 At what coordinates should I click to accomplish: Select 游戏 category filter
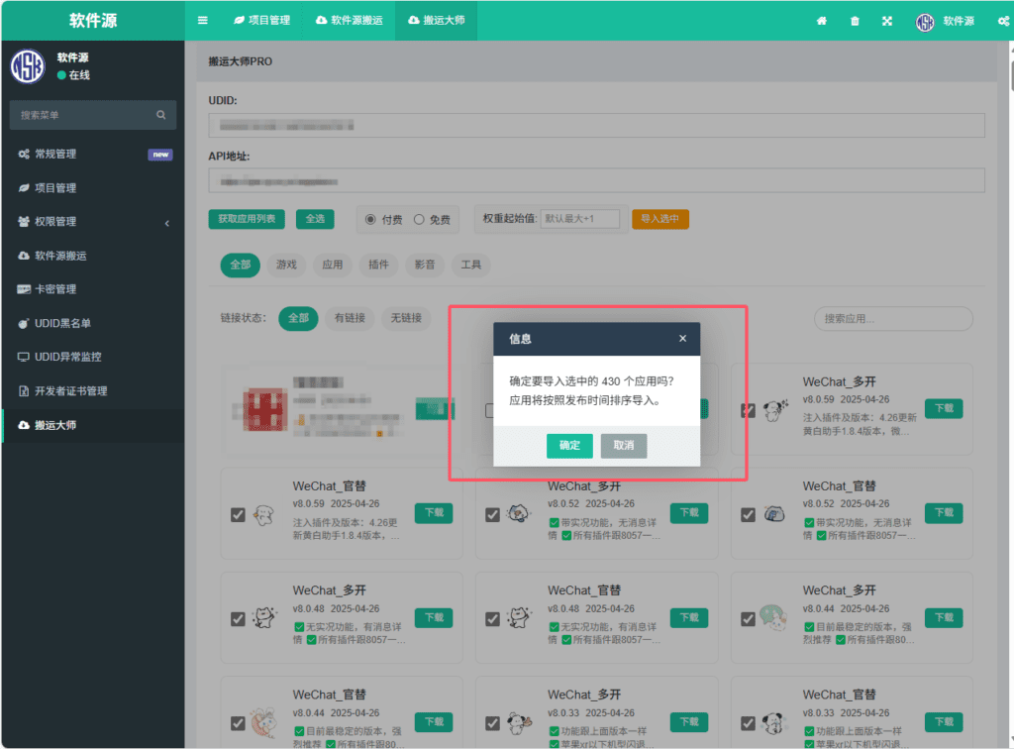tap(286, 265)
